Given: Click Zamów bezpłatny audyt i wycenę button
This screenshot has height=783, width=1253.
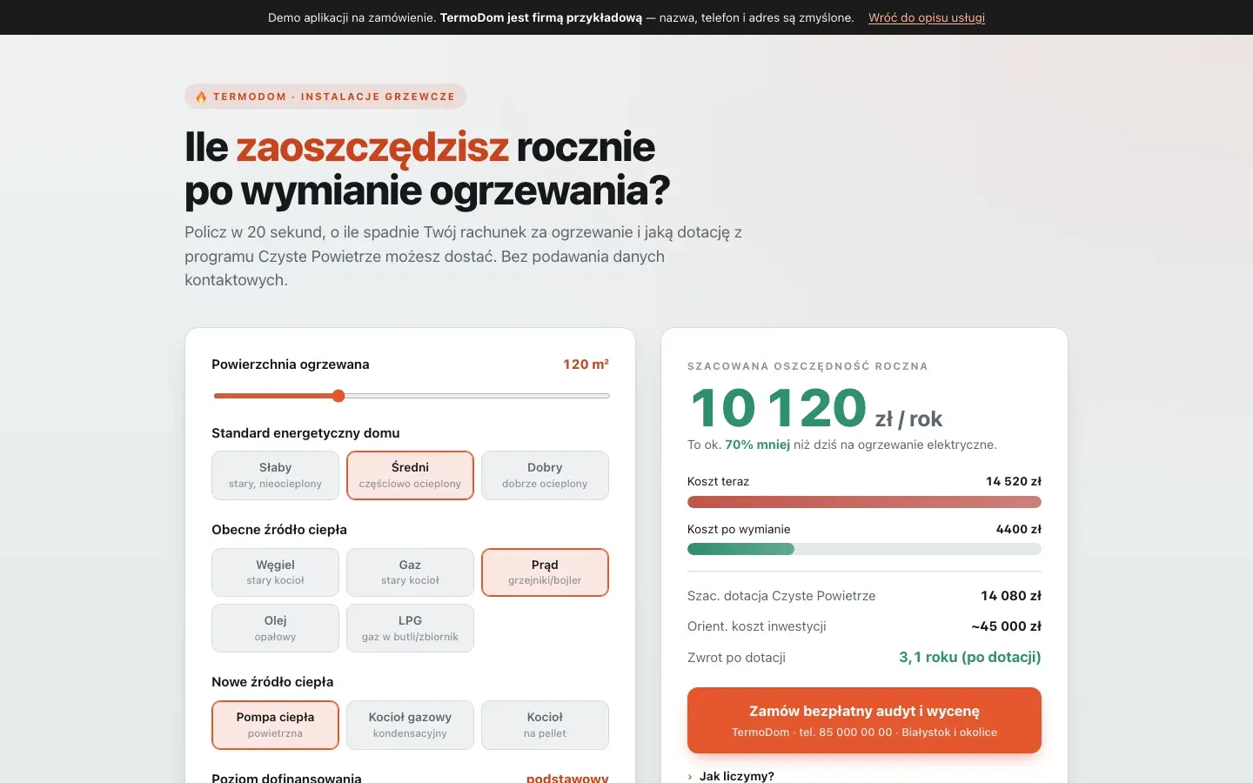Looking at the screenshot, I should click(864, 720).
